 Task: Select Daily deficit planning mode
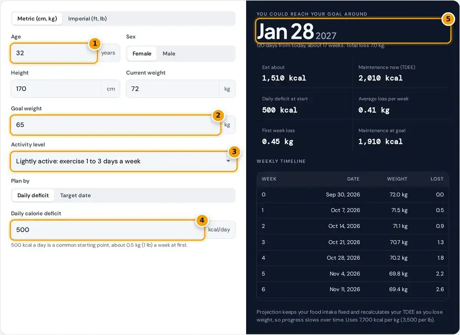tap(33, 195)
